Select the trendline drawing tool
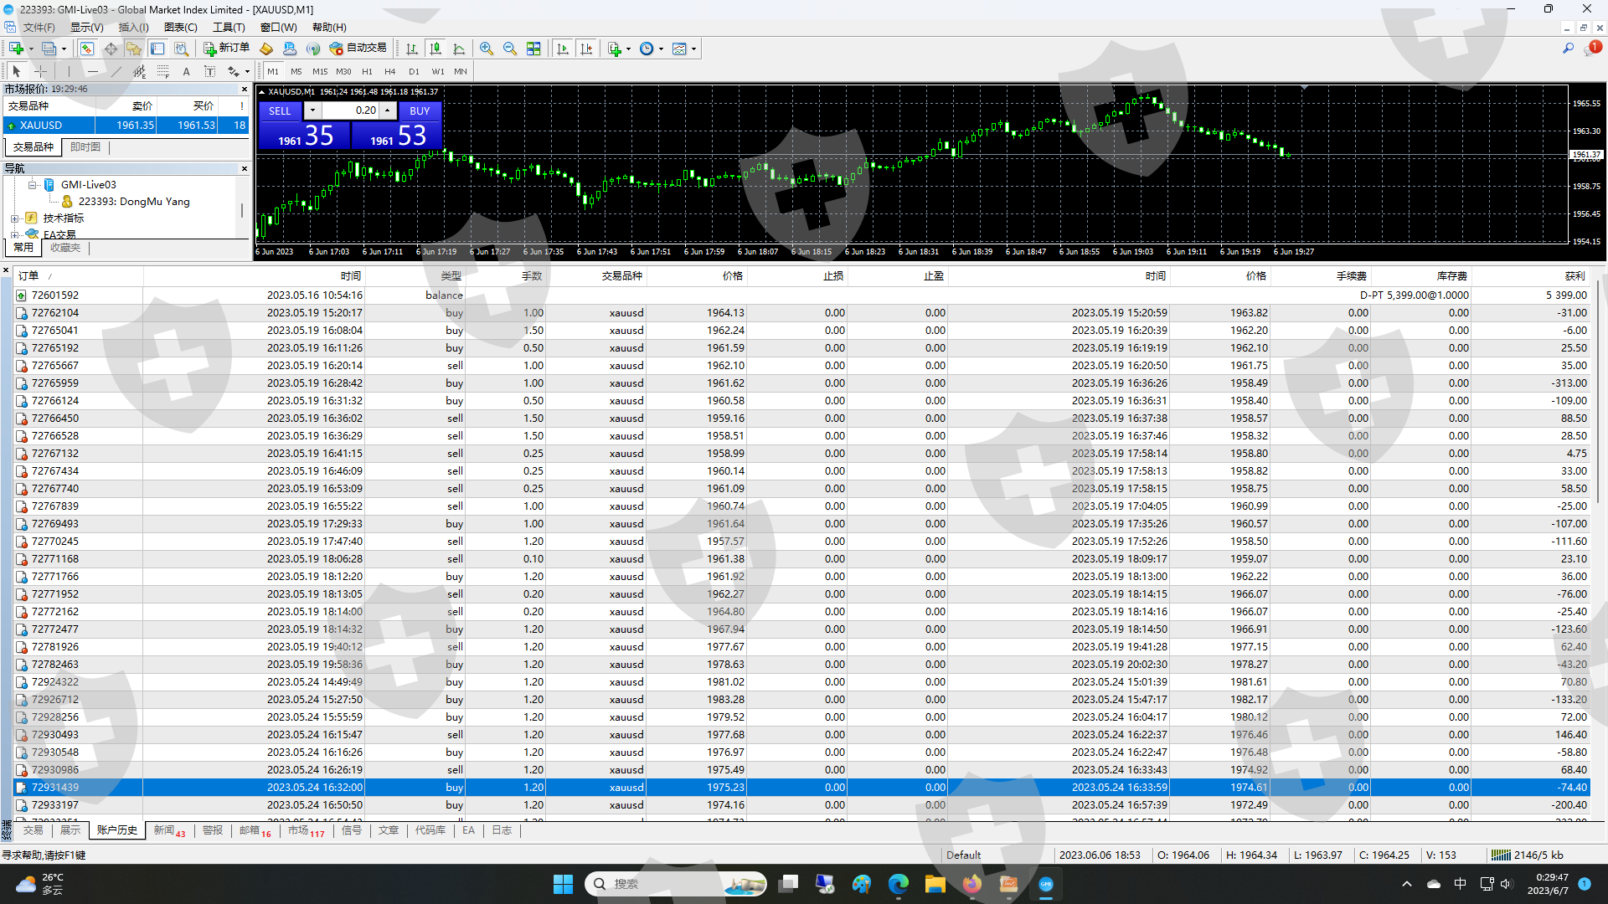The width and height of the screenshot is (1608, 904). click(x=116, y=72)
